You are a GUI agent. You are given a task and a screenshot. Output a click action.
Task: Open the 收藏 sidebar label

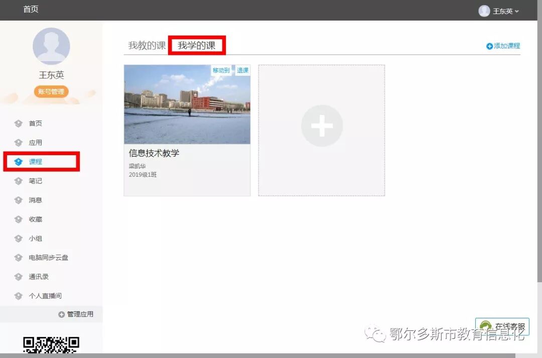[35, 219]
